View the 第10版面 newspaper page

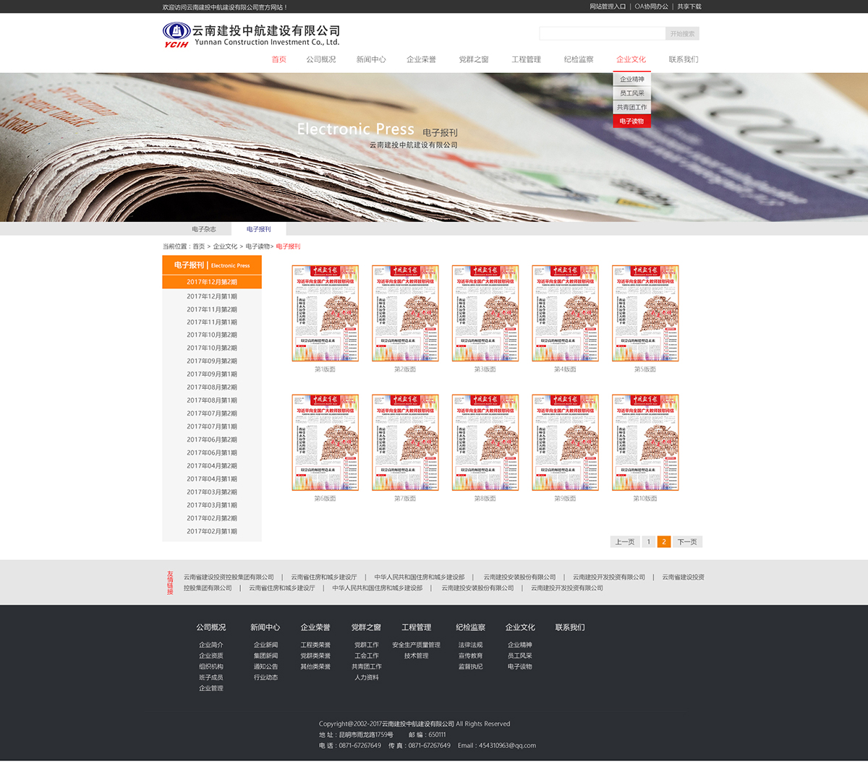pos(645,442)
